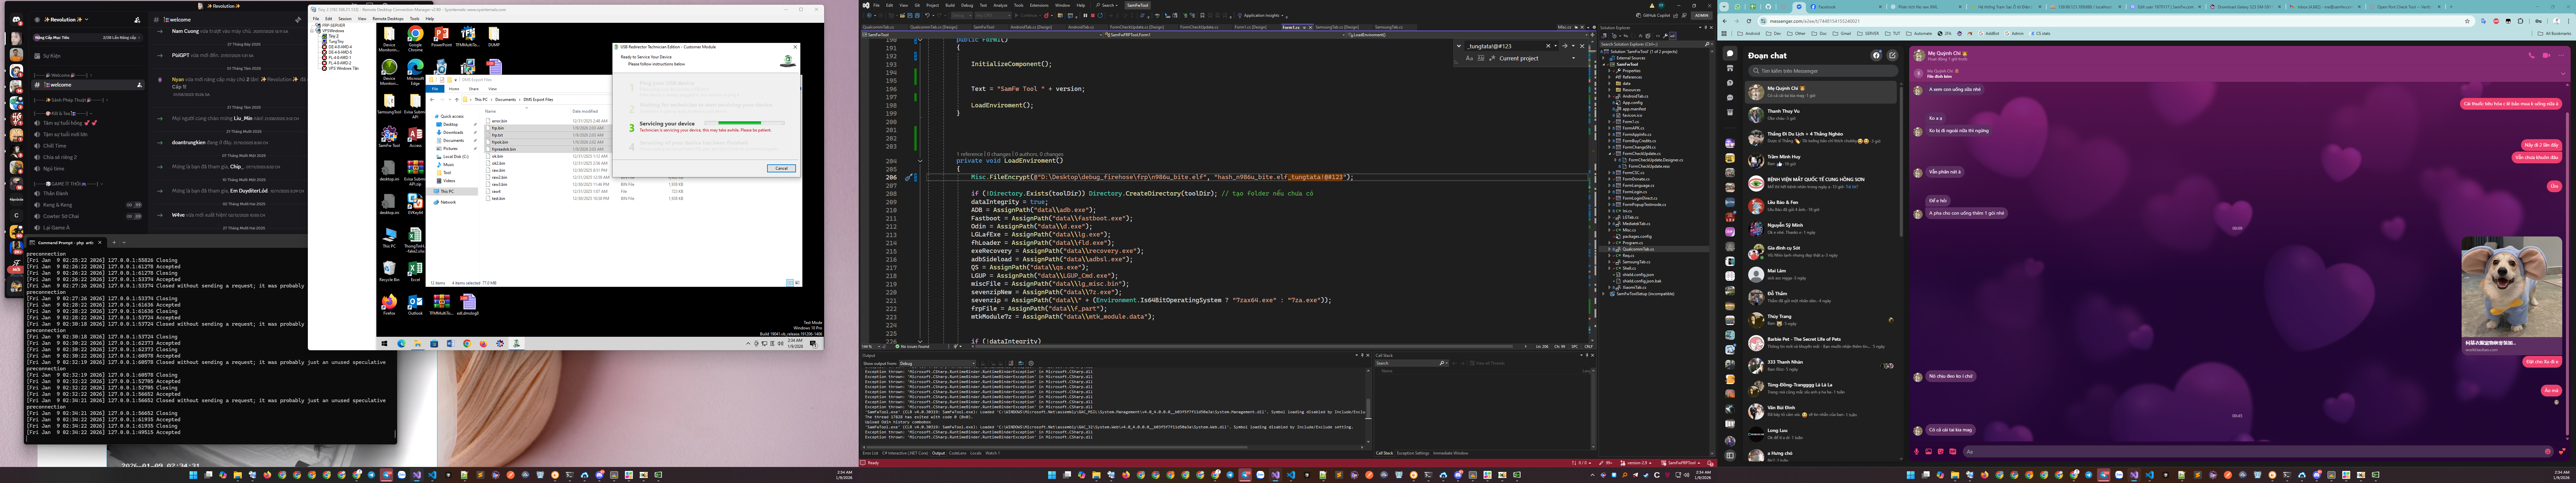
Task: Toggle Use regular expressions in find box
Action: coord(1492,58)
